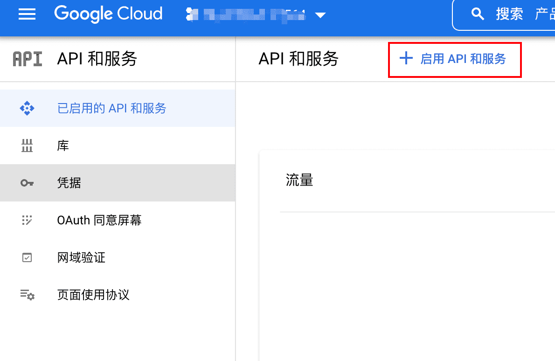Switch to the 库 section
Image resolution: width=555 pixels, height=361 pixels.
pos(62,146)
